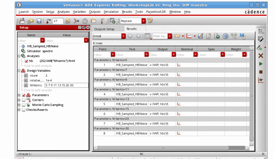Enable the Corners checkbox
The height and width of the screenshot is (159, 275).
(x=24, y=100)
